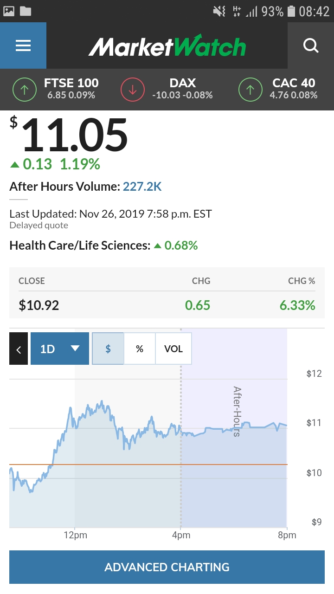Tap the CAC 40 green up-arrow icon
Image resolution: width=334 pixels, height=594 pixels.
[250, 90]
